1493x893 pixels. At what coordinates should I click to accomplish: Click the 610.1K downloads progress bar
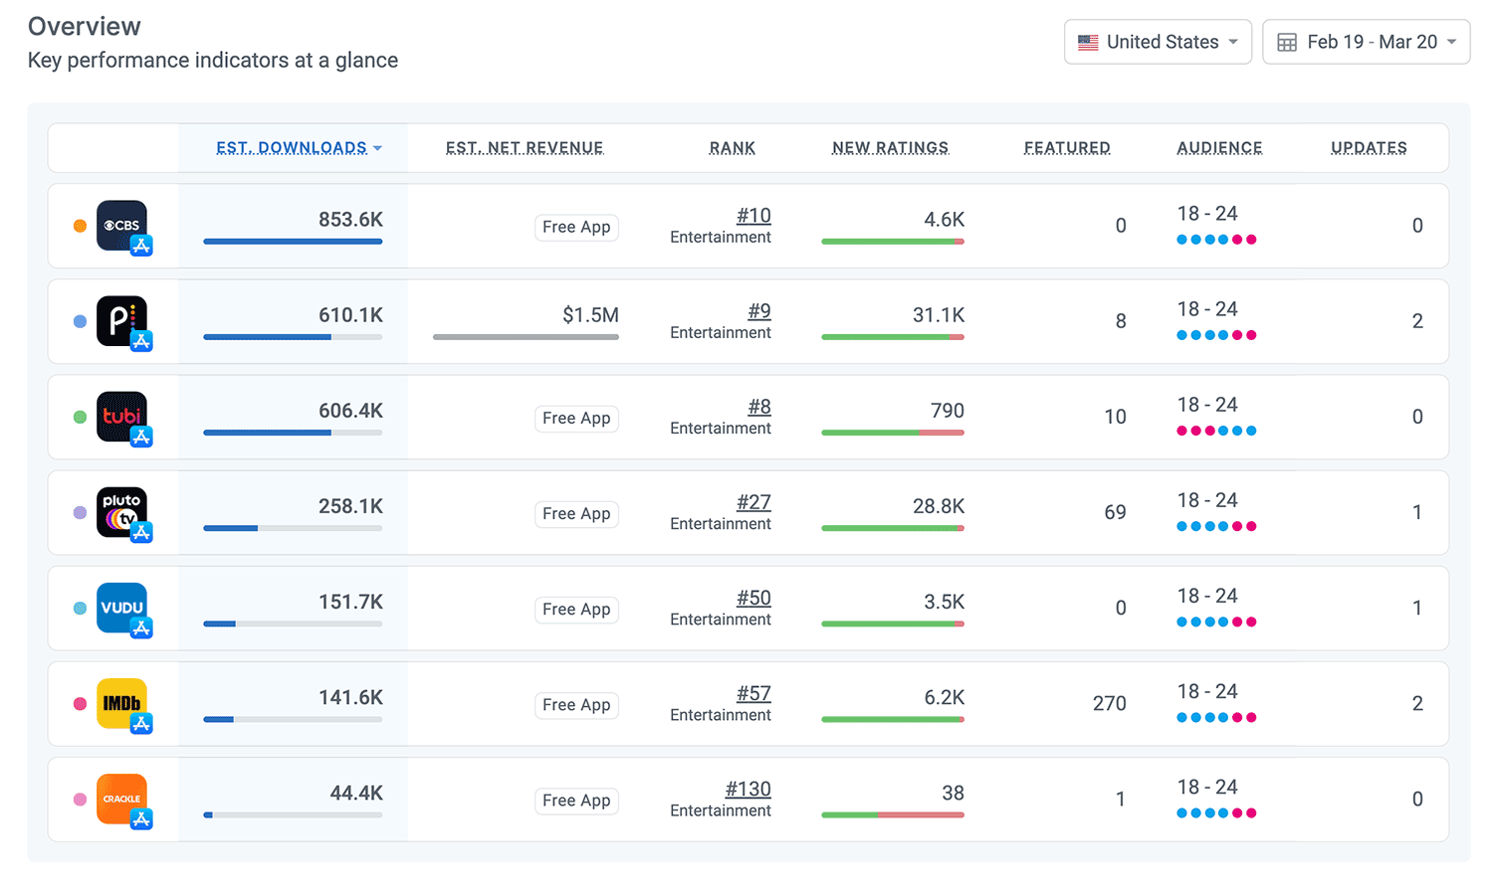293,337
